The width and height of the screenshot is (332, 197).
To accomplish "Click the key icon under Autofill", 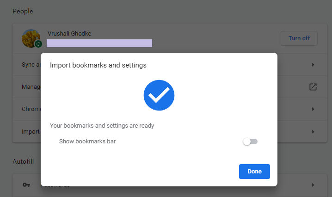I will [x=26, y=185].
